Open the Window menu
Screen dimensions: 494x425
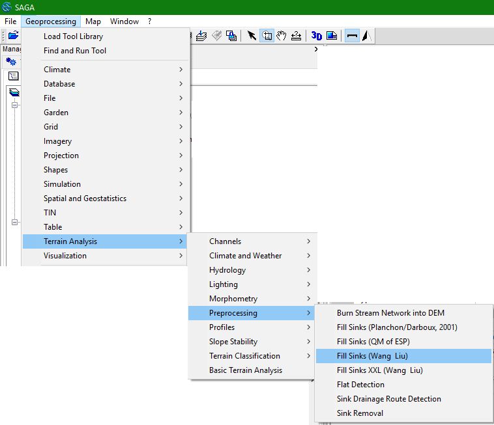[124, 21]
